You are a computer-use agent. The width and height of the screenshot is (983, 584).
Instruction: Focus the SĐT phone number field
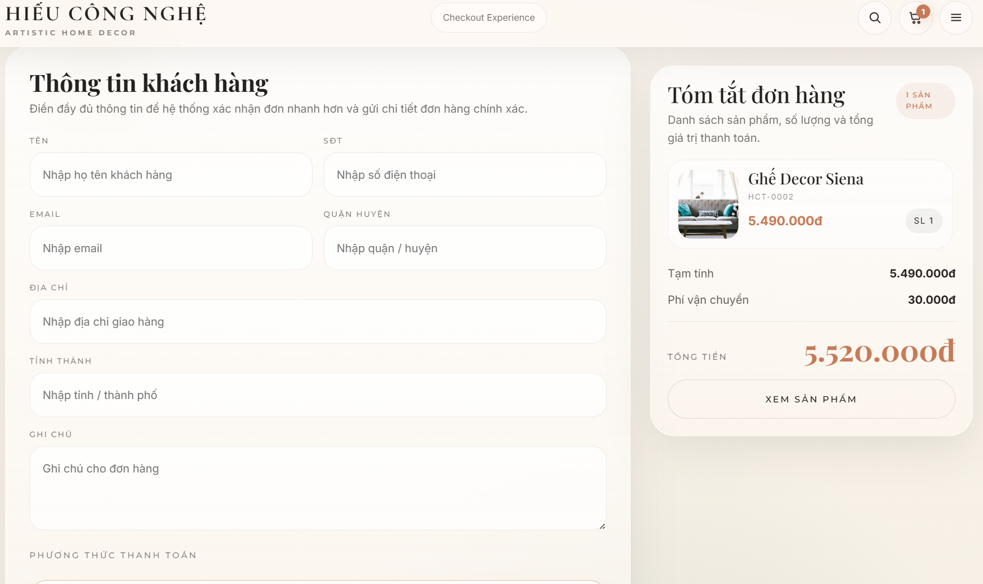coord(464,174)
